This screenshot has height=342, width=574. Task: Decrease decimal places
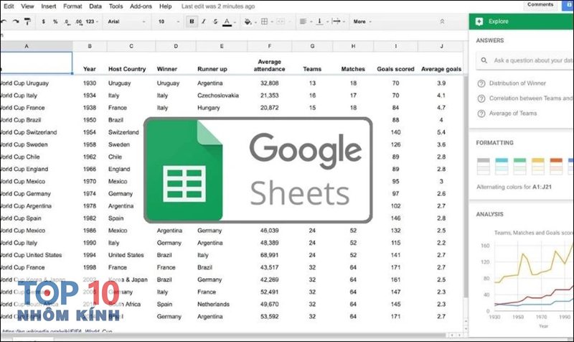coord(67,22)
